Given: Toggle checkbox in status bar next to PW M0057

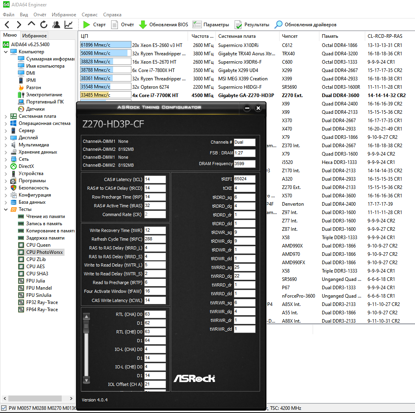Looking at the screenshot, I should click(x=4, y=408).
